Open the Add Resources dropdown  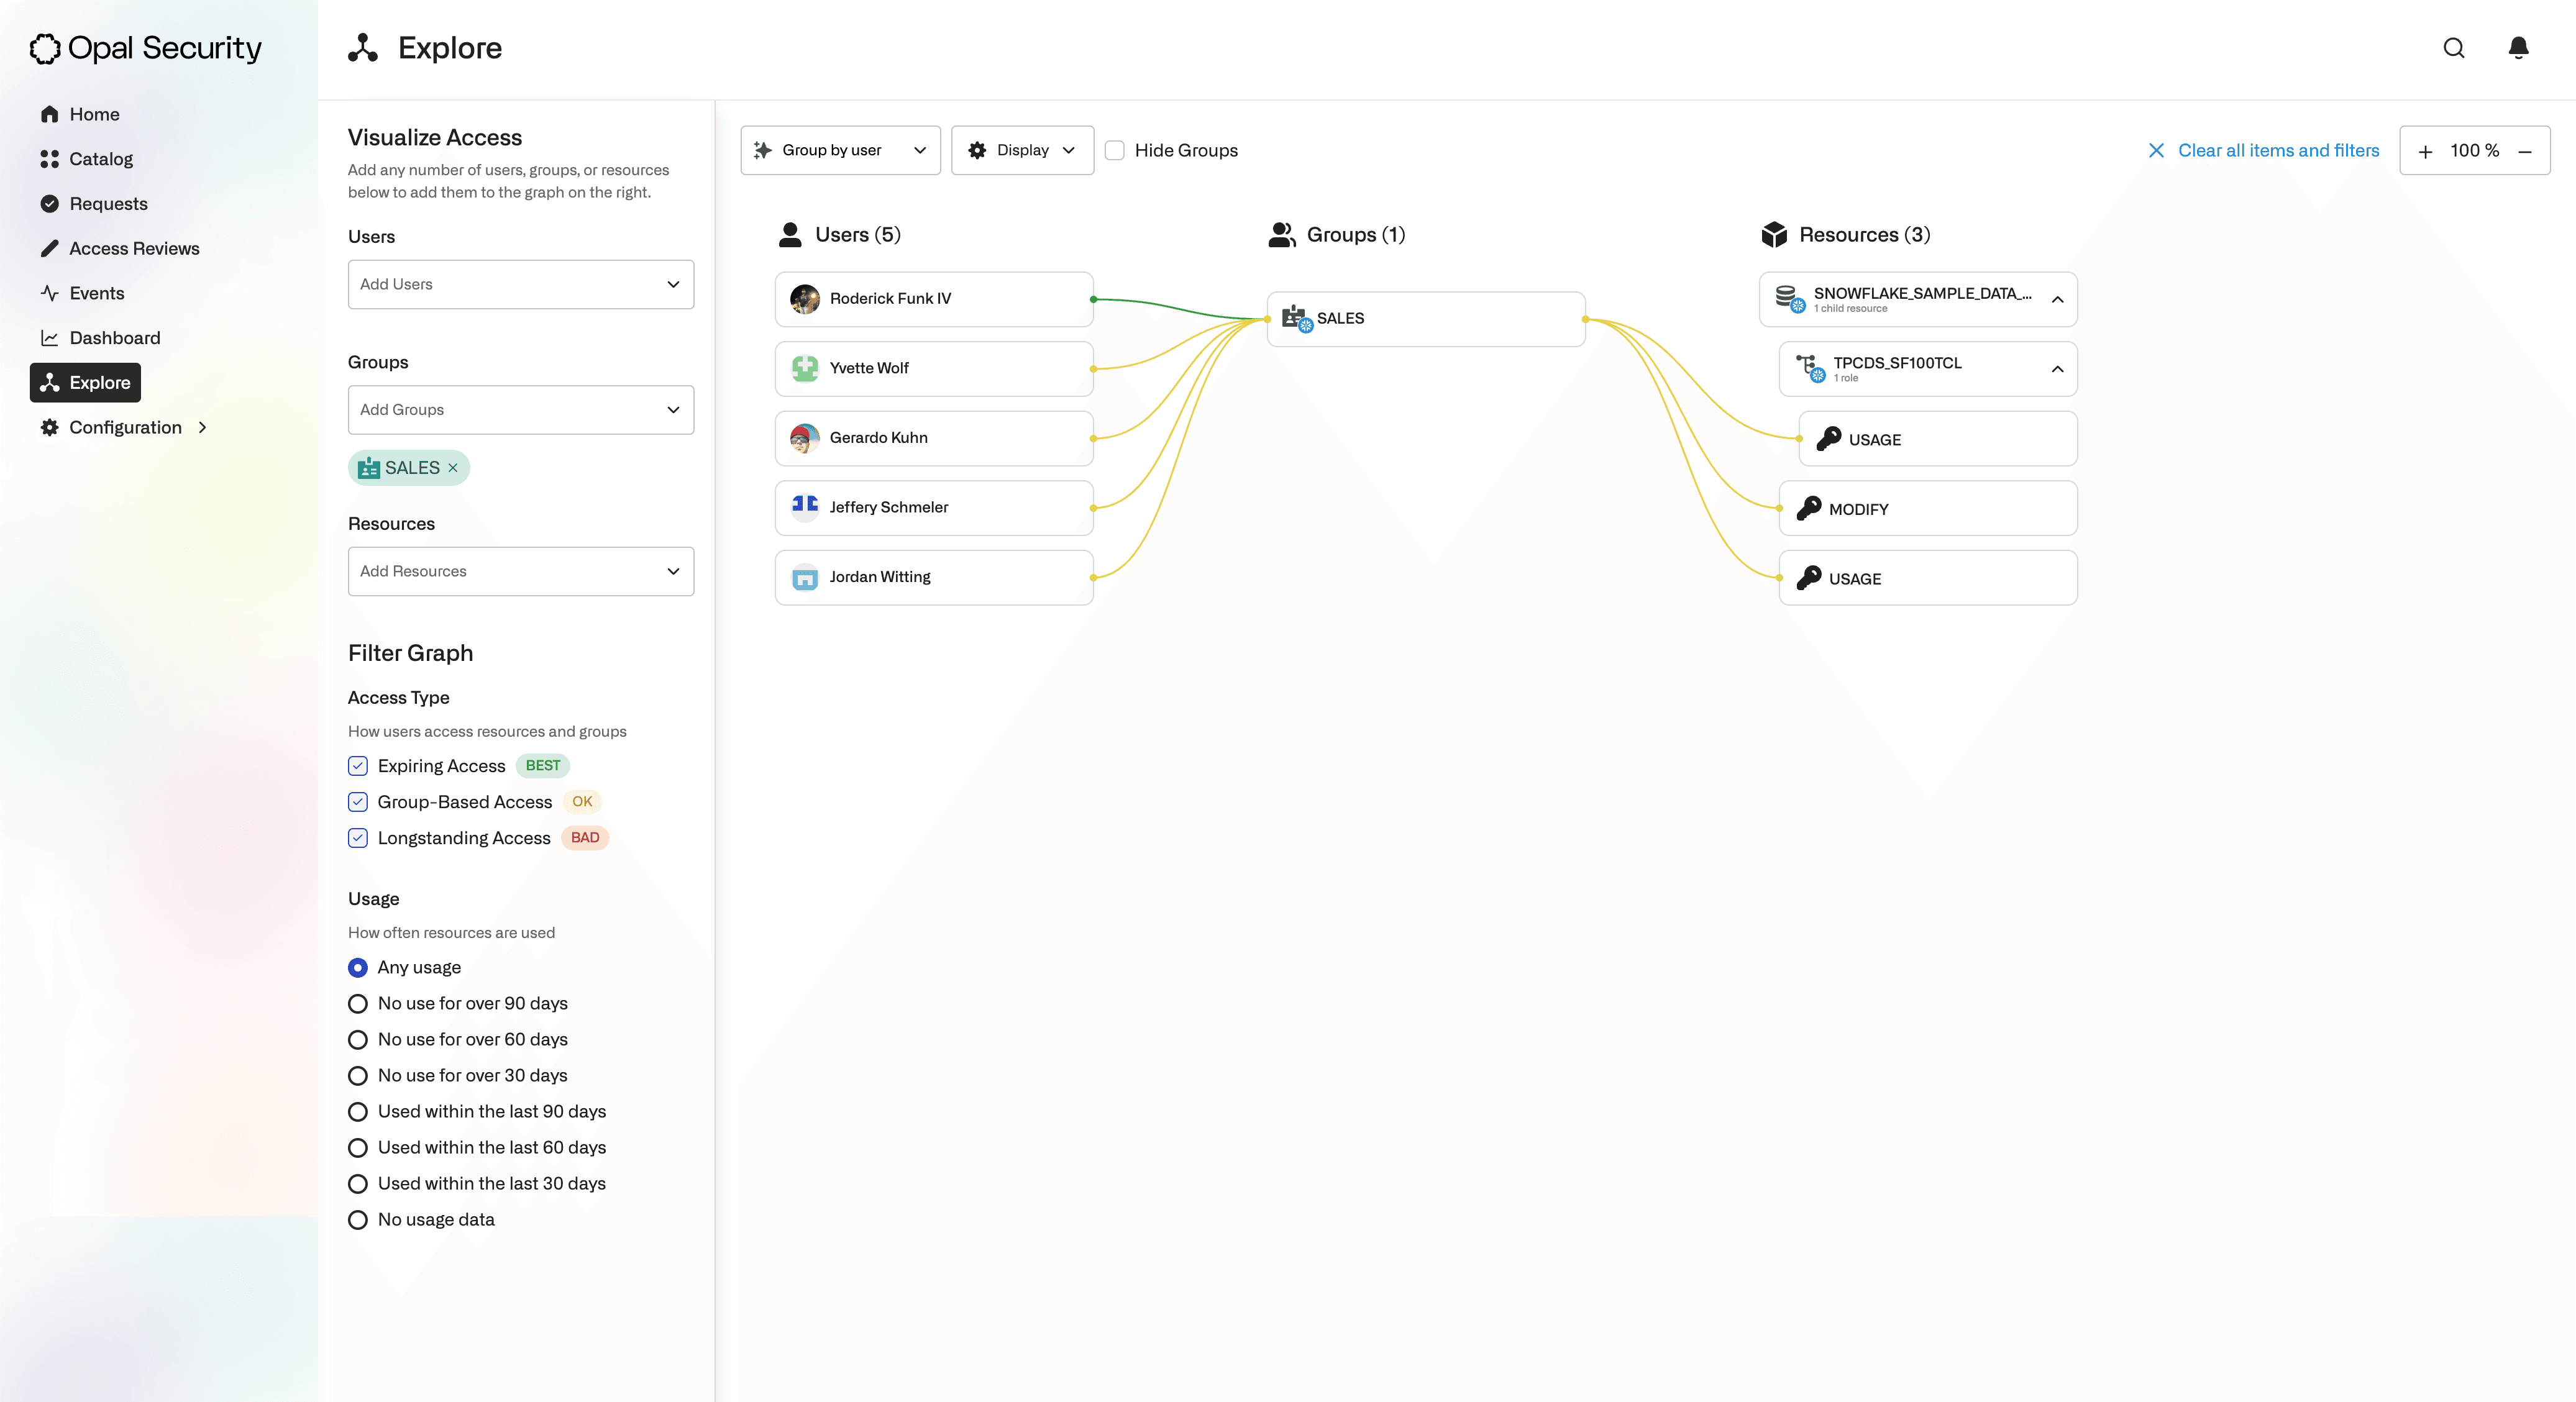pyautogui.click(x=520, y=572)
